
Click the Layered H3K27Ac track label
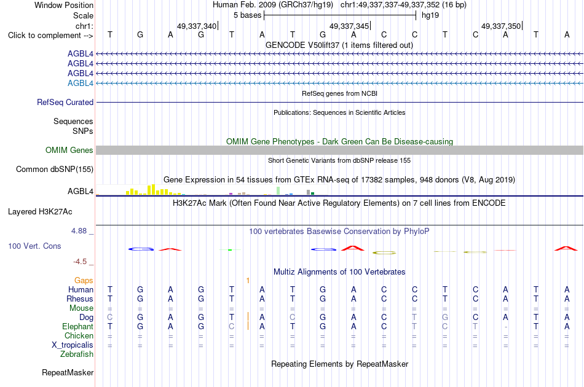click(40, 212)
